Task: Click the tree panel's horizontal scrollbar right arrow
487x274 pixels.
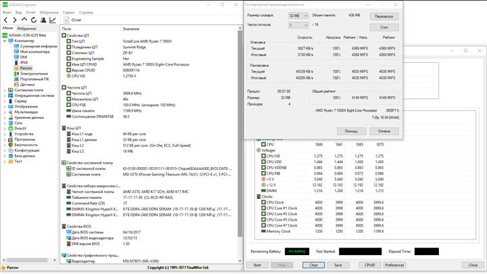Action: coord(55,260)
